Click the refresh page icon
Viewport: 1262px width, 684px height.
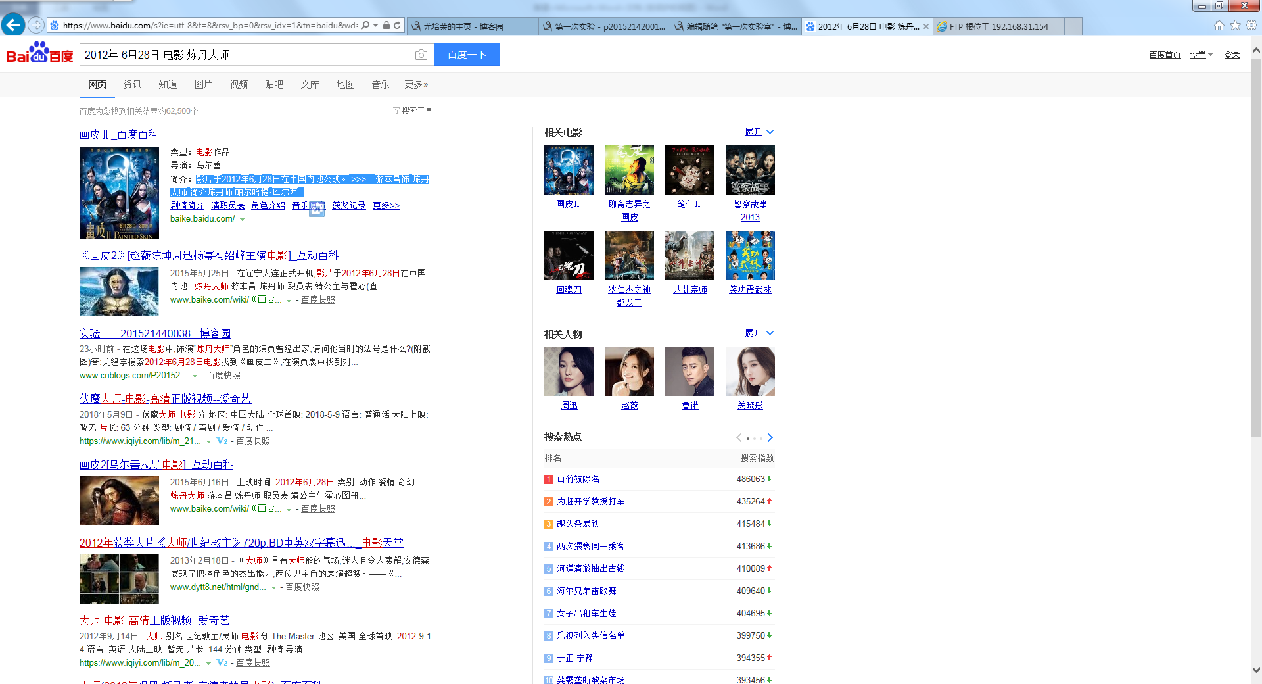pos(397,26)
